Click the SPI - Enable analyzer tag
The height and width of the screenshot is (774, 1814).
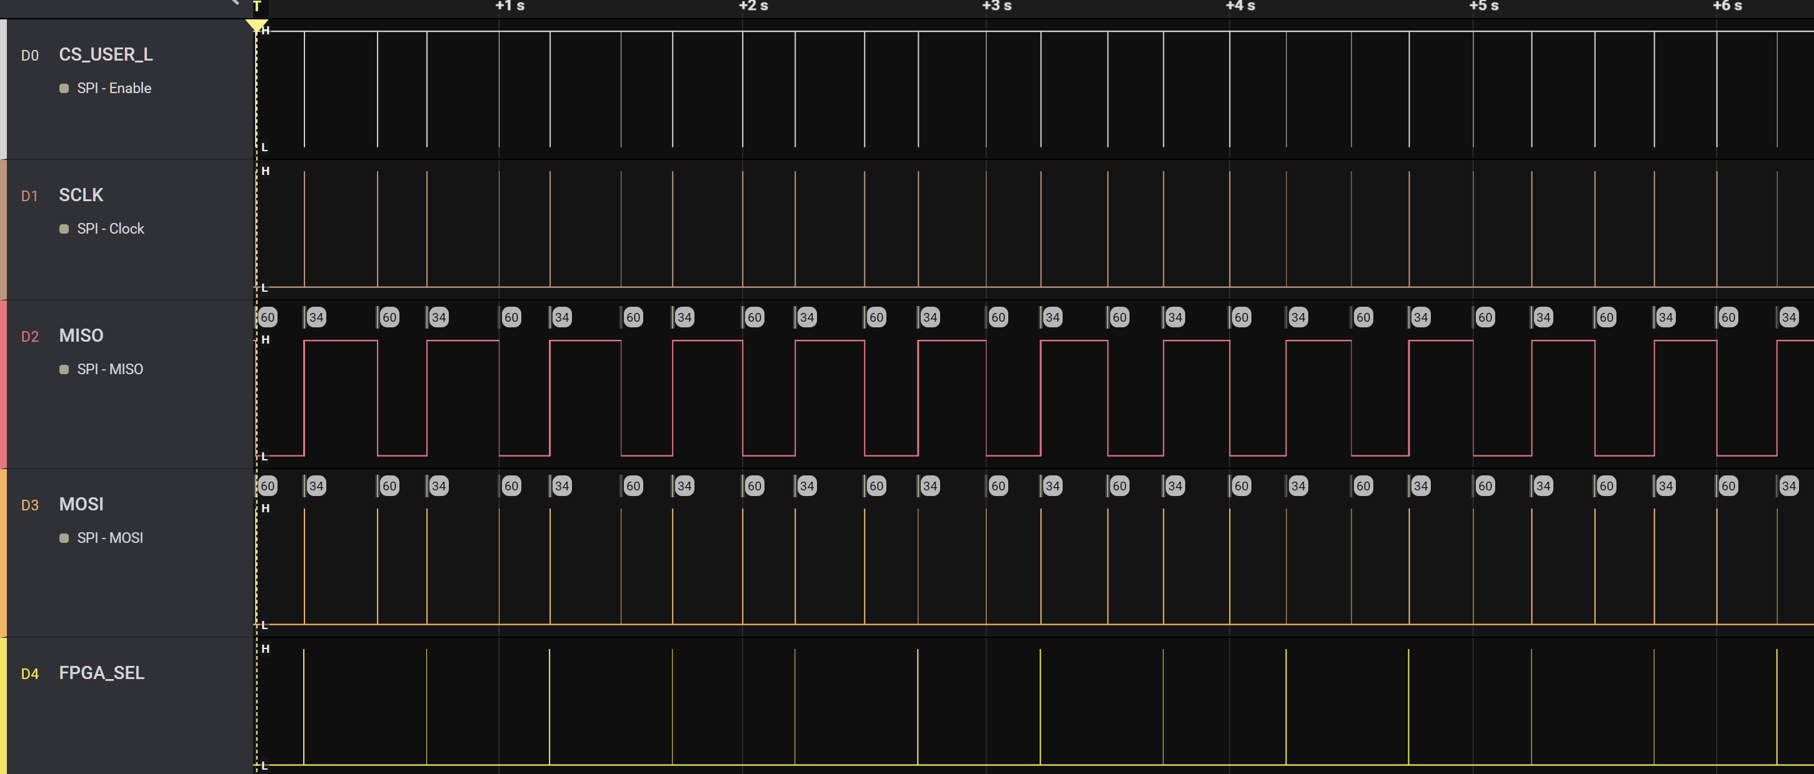point(114,88)
